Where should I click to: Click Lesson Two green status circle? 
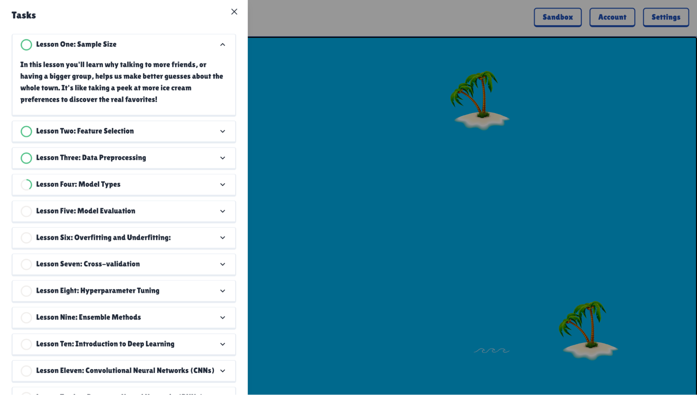click(x=26, y=132)
